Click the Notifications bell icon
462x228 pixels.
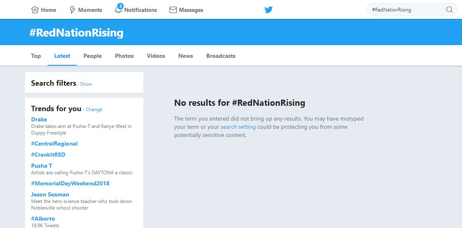pyautogui.click(x=118, y=10)
